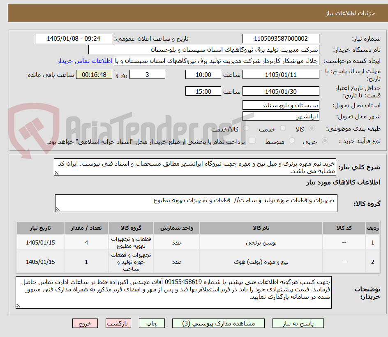The image size is (388, 337).
Task: Click the delivery province field 'سیستان و بلوچستان'
Action: 281,105
